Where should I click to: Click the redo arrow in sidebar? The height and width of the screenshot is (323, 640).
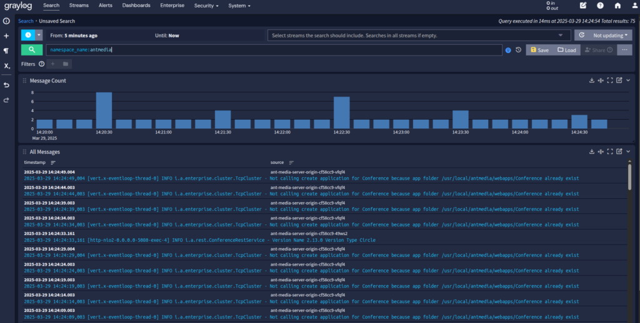pyautogui.click(x=6, y=100)
